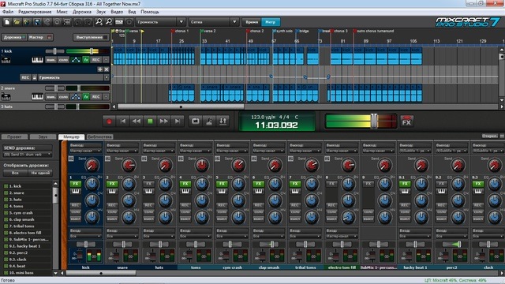Arm REC on the snare track
Image resolution: width=505 pixels, height=284 pixels.
click(96, 96)
